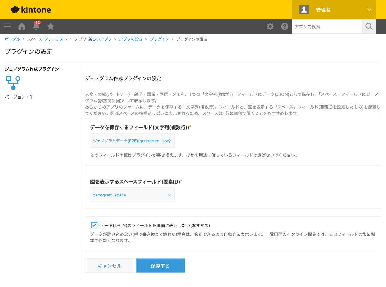Click the kintone logo
The image size is (386, 287).
(x=31, y=10)
